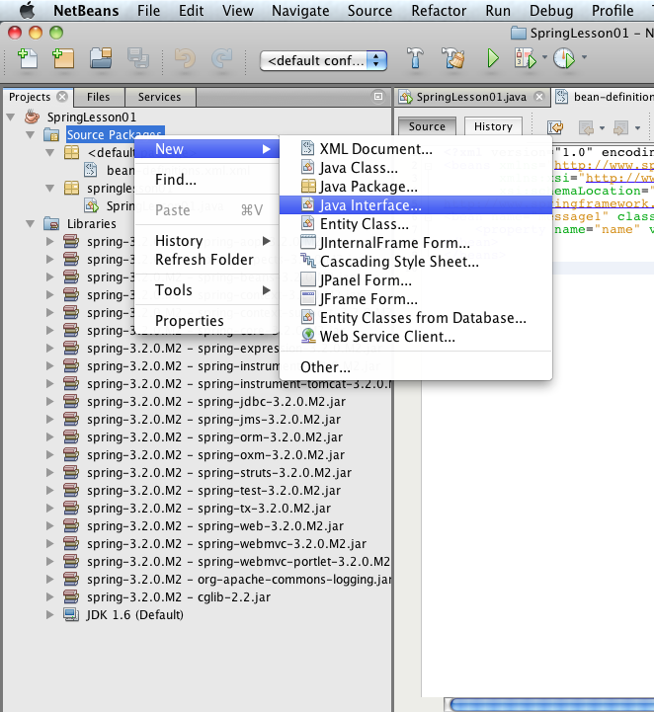Viewport: 654px width, 712px height.
Task: Collapse the default package node
Action: pyautogui.click(x=50, y=152)
